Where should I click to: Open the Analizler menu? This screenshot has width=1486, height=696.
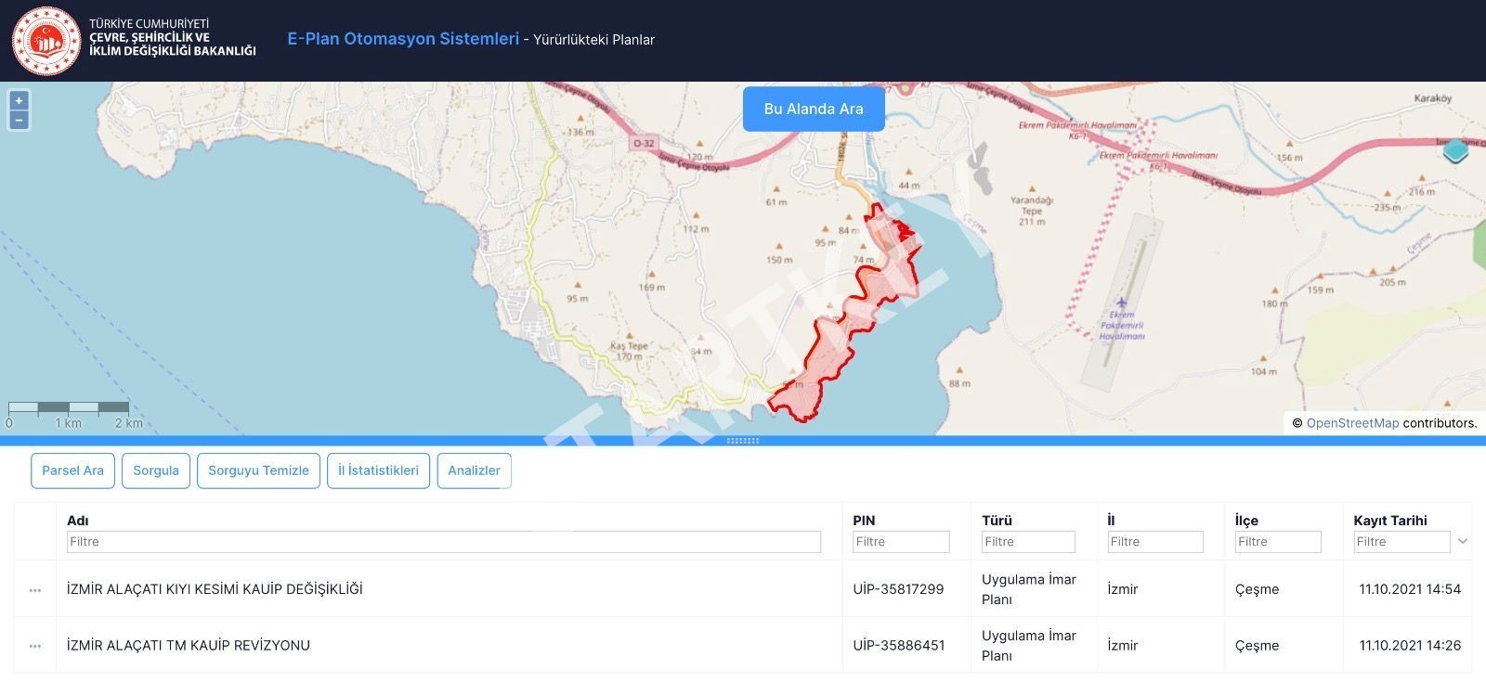474,470
